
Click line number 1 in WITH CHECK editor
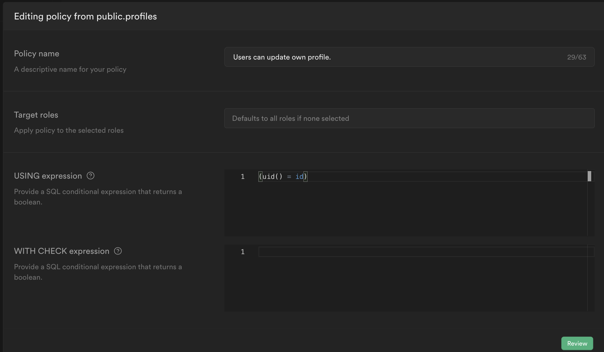click(242, 252)
